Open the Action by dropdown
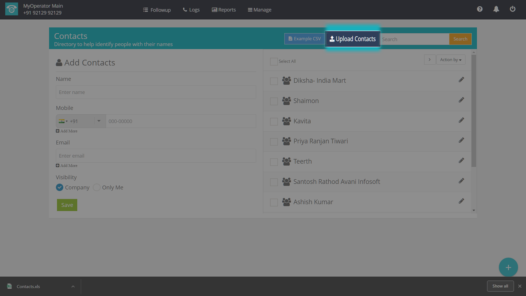Viewport: 526px width, 296px height. coord(450,60)
